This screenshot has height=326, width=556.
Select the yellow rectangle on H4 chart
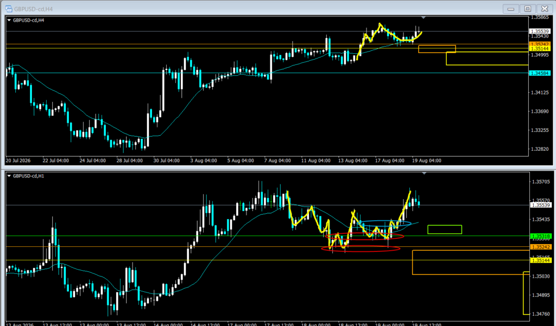click(487, 59)
